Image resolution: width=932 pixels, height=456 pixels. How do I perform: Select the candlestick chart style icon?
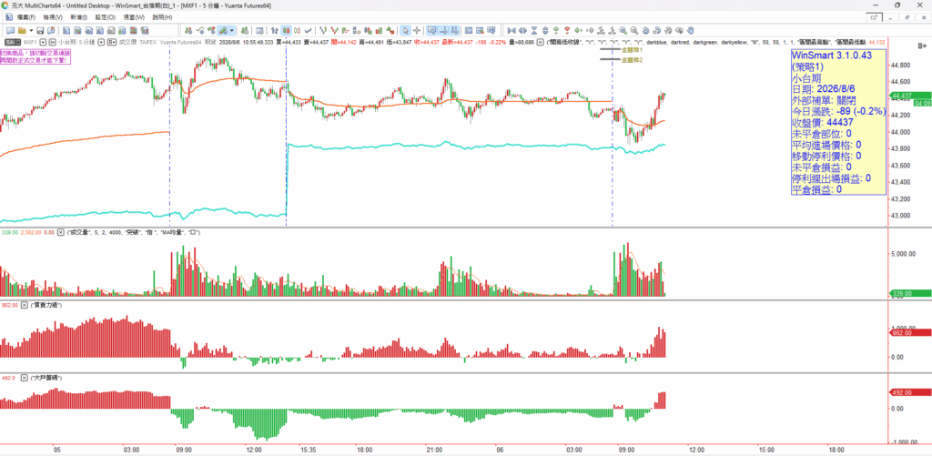pos(286,30)
